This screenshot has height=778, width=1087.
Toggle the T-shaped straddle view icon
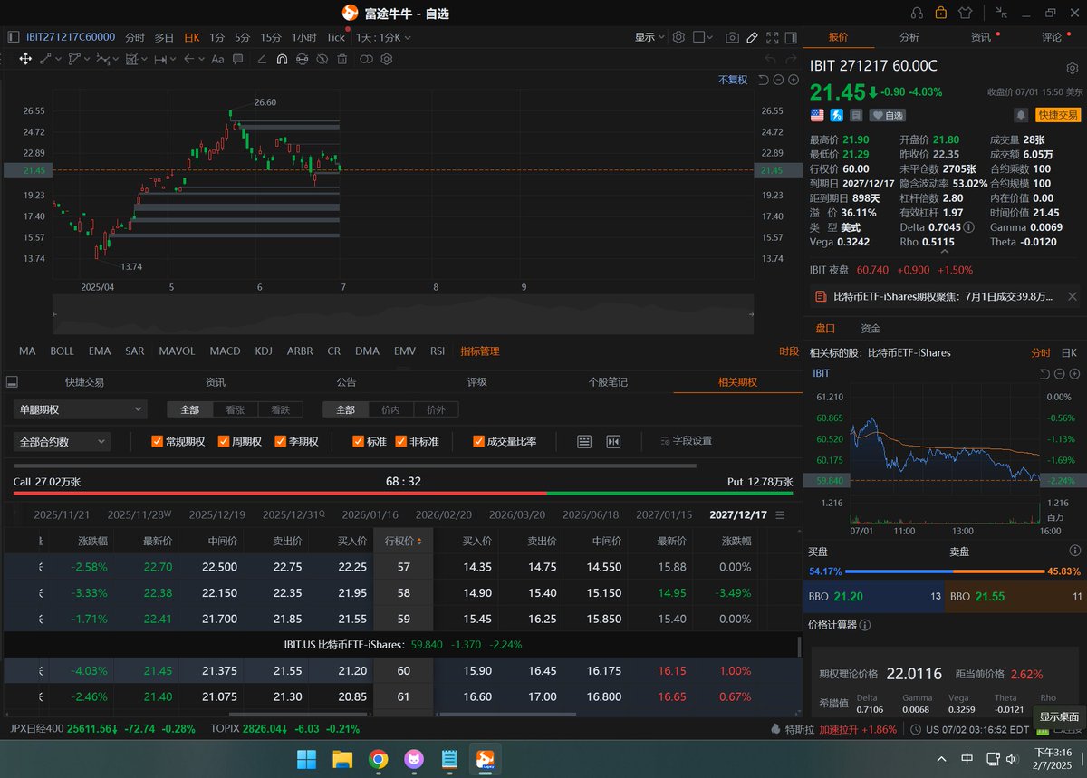(613, 441)
